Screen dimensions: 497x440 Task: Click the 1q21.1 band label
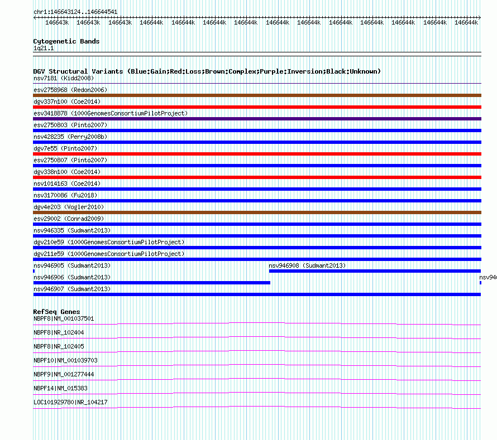pos(44,48)
